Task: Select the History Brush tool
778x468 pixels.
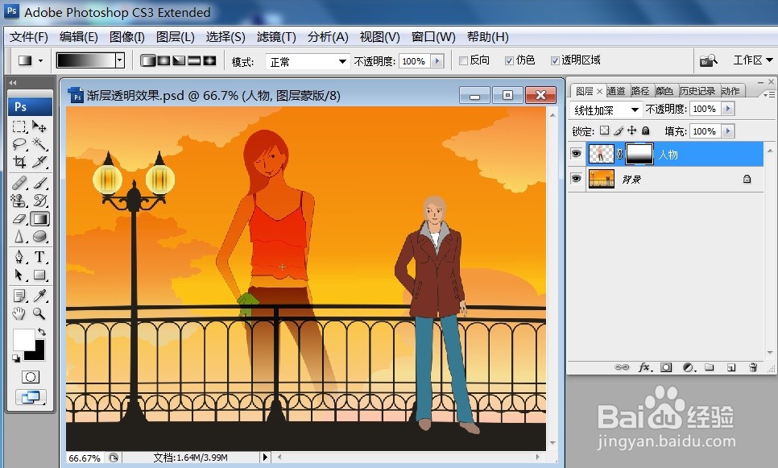Action: click(x=39, y=201)
